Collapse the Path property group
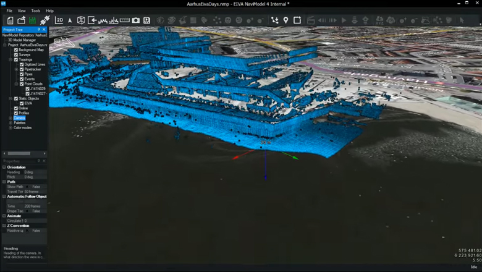 tap(4, 182)
